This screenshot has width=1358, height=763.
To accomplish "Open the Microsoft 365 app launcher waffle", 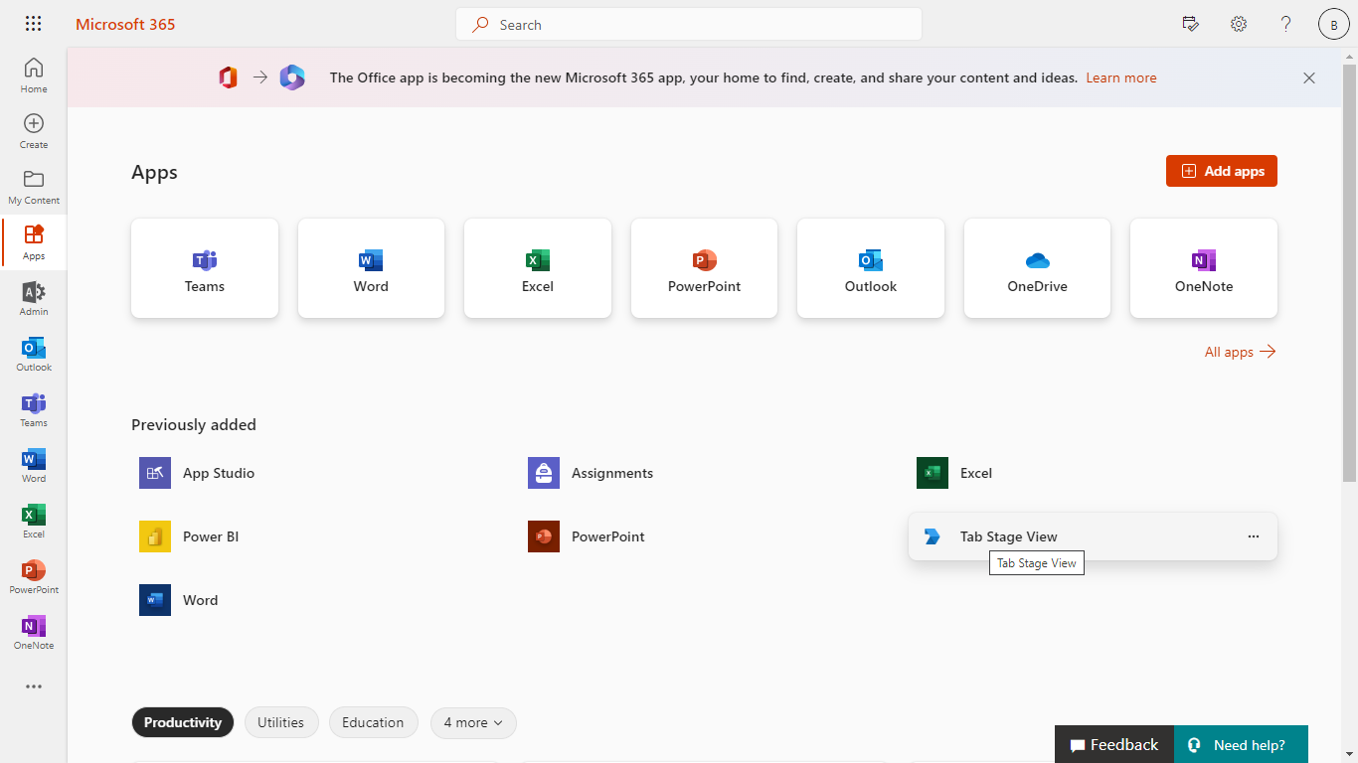I will pos(33,23).
